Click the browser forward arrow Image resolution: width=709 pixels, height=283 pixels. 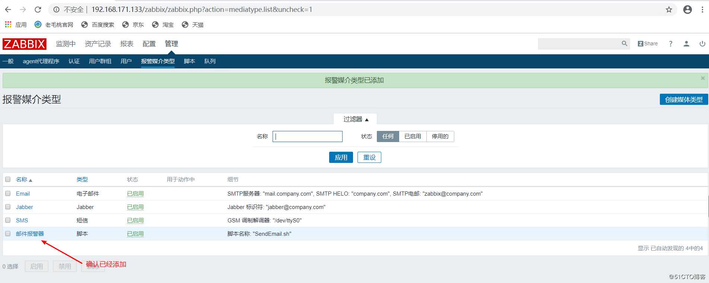click(23, 10)
